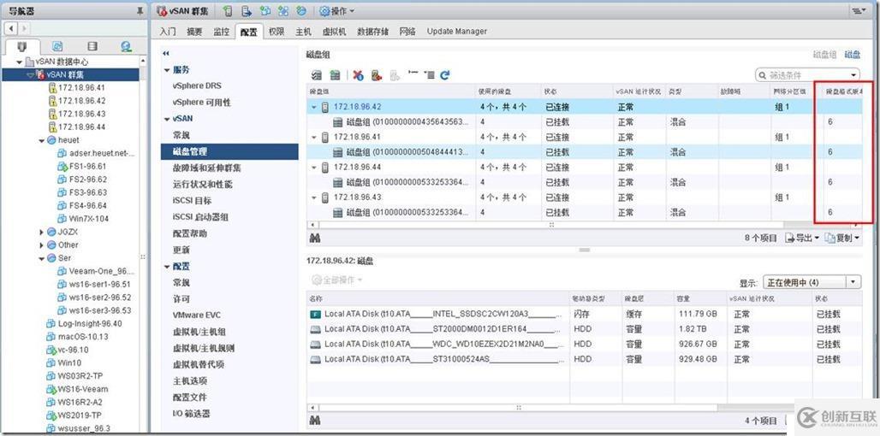Click the add host icon beside vSAN 群集 title
This screenshot has width=880, height=436.
click(227, 11)
